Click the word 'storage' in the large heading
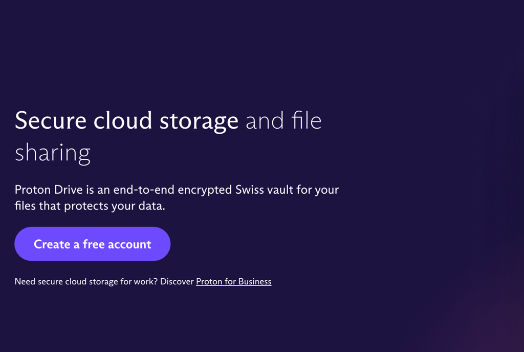This screenshot has height=352, width=524. coord(199,121)
